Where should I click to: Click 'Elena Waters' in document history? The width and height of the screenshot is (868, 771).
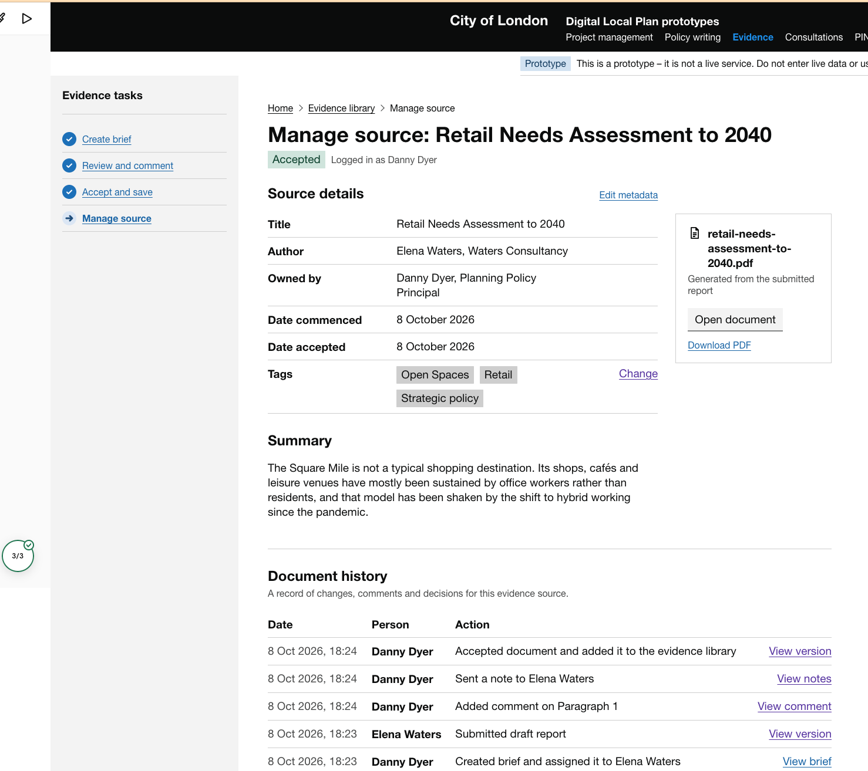[406, 734]
